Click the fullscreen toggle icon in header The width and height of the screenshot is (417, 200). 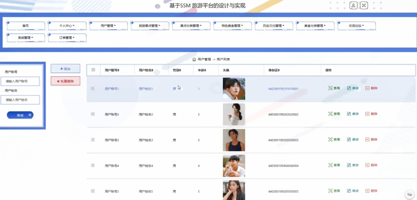pos(364,5)
